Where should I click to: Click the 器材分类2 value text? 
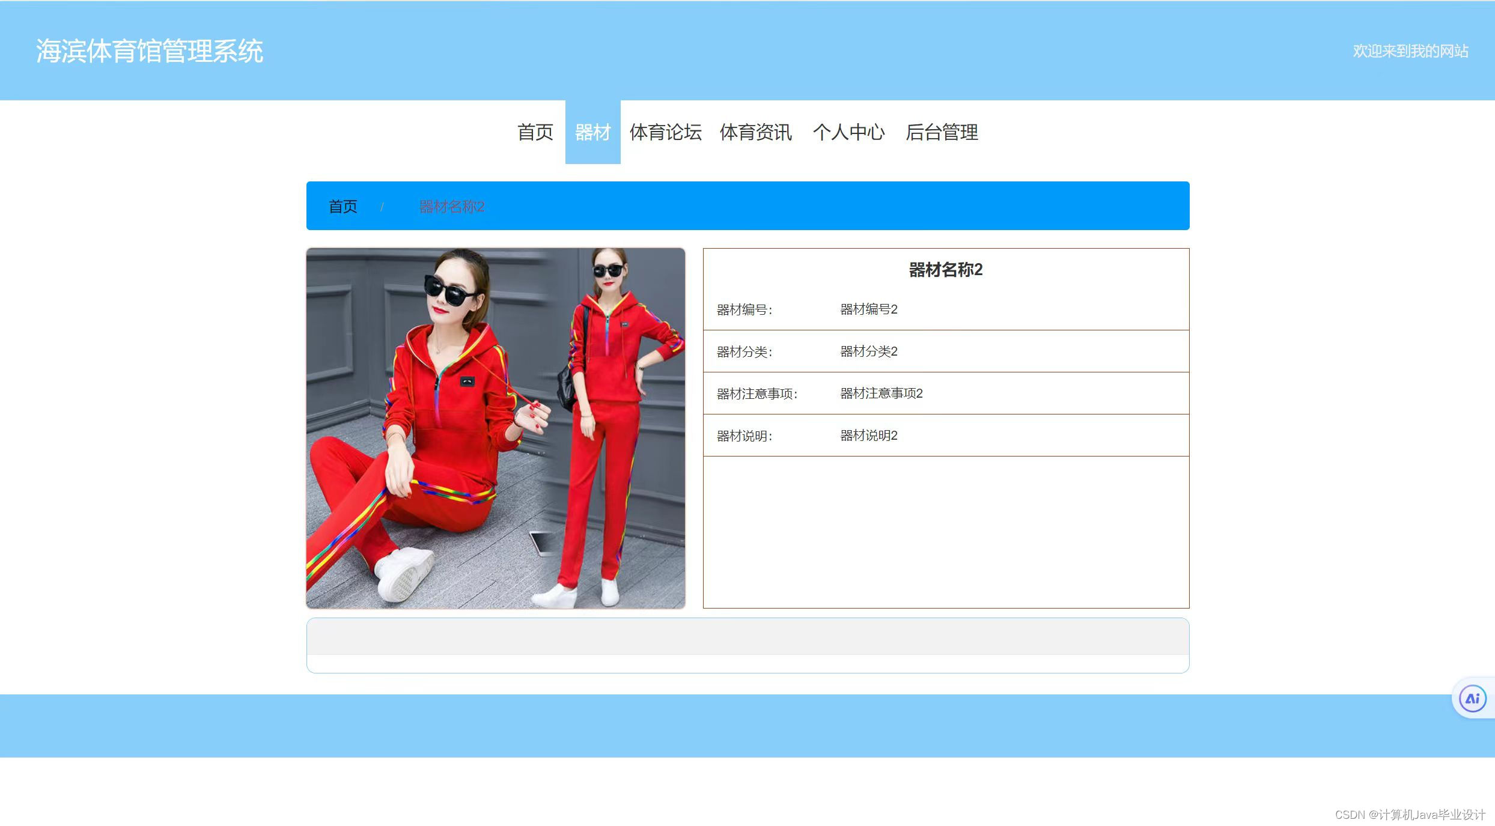868,351
